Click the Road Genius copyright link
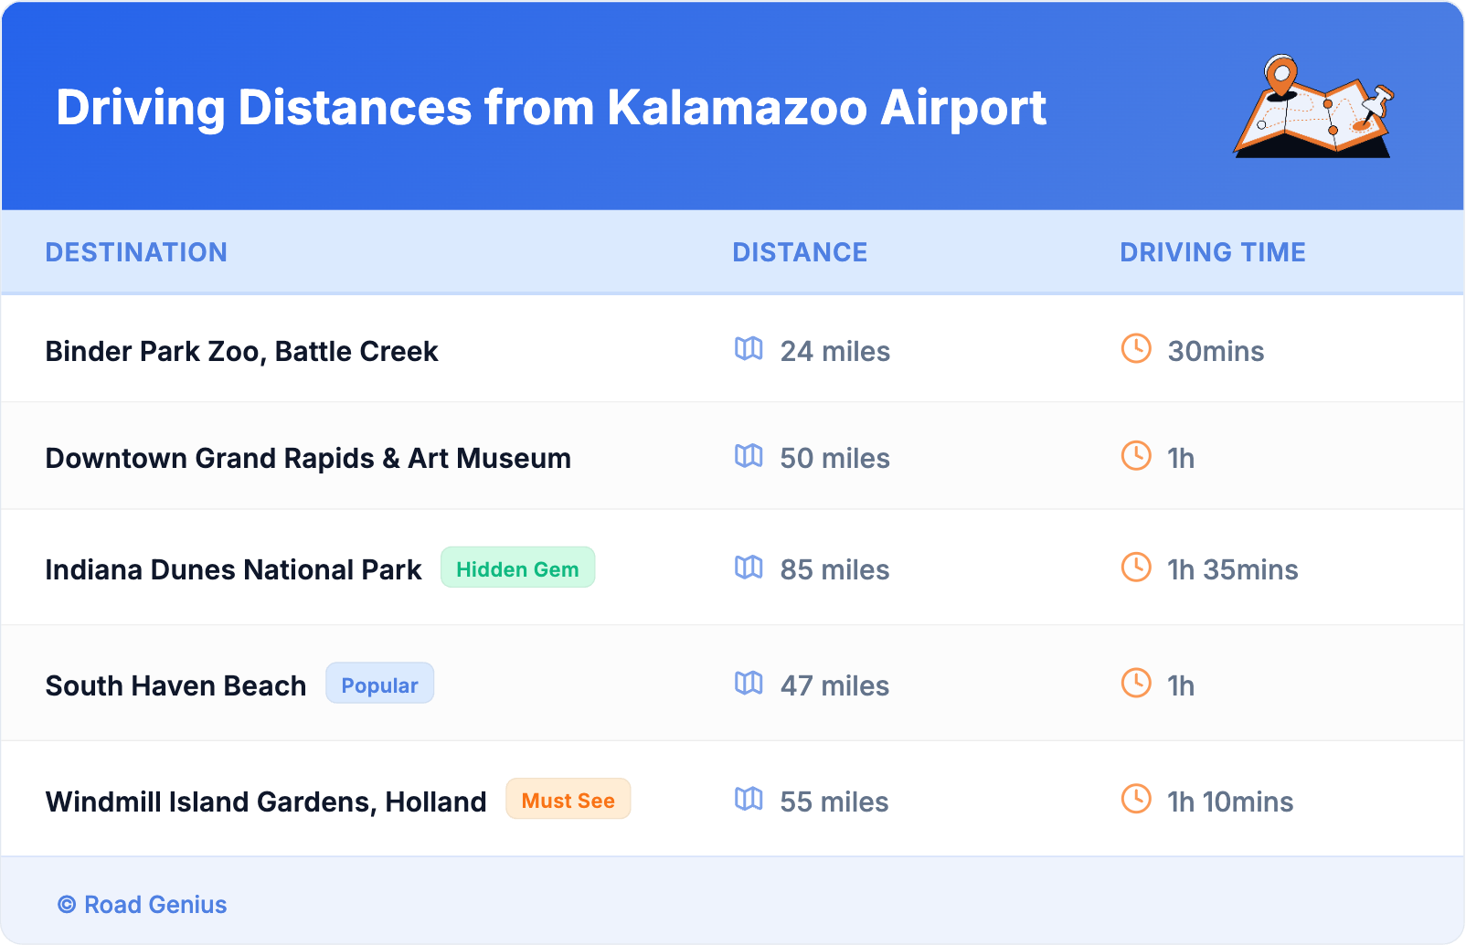This screenshot has height=945, width=1466. [x=143, y=904]
